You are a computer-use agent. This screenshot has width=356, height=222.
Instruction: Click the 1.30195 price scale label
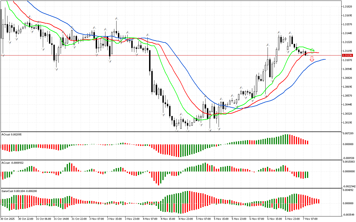click(348, 122)
